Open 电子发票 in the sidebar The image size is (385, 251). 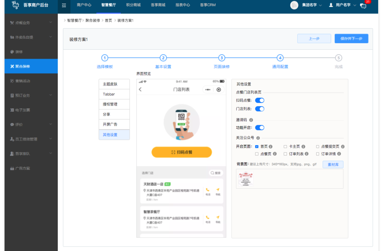tap(31, 110)
